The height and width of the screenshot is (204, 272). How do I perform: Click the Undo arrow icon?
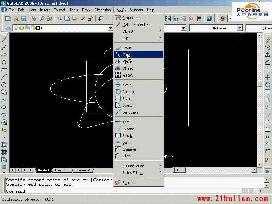[x=100, y=18]
